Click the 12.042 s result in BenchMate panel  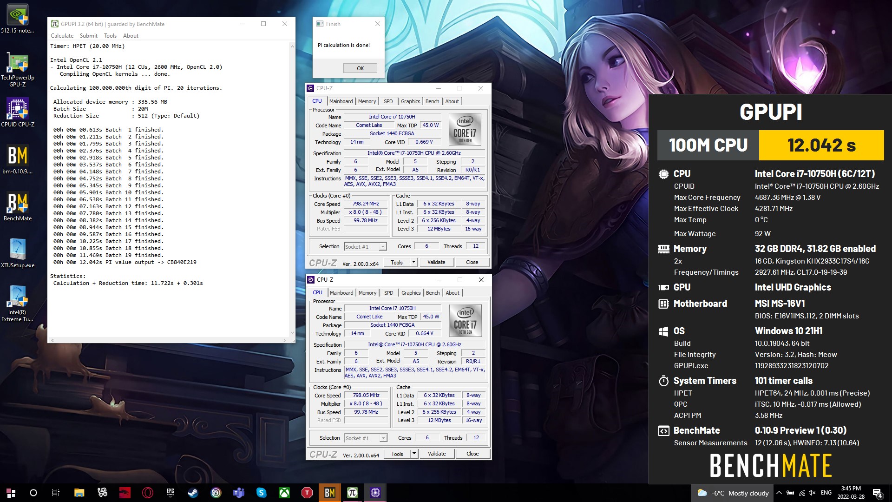coord(821,145)
